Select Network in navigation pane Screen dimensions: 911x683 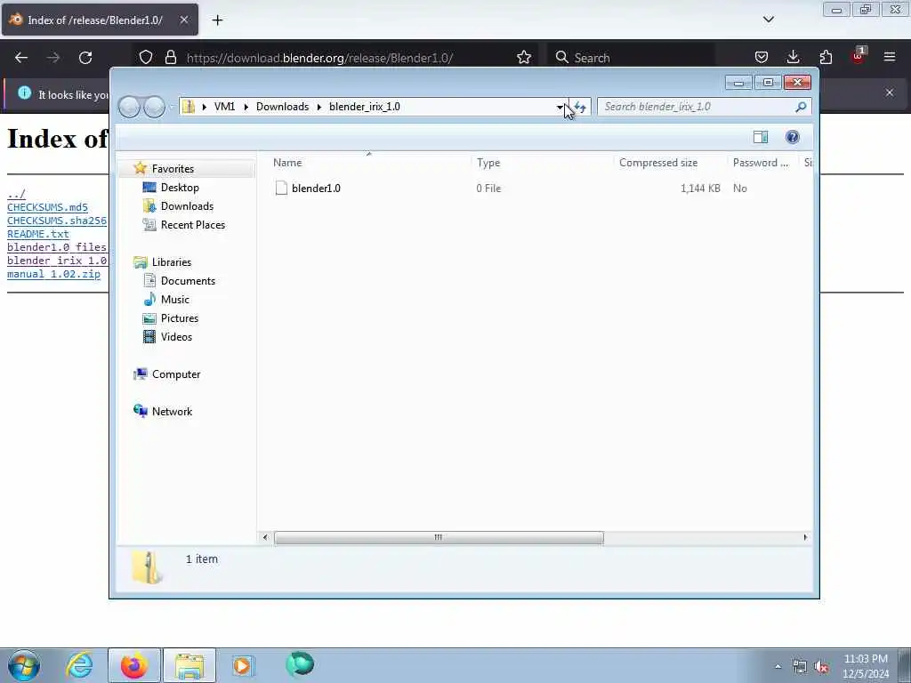[x=172, y=411]
